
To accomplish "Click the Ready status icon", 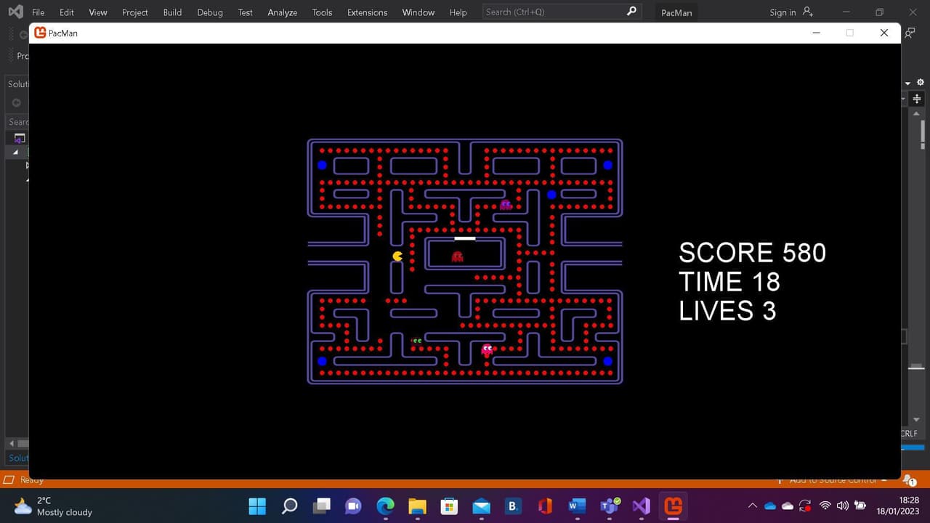I will coord(9,479).
